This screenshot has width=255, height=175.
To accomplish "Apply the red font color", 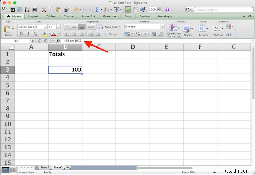I will coord(54,34).
